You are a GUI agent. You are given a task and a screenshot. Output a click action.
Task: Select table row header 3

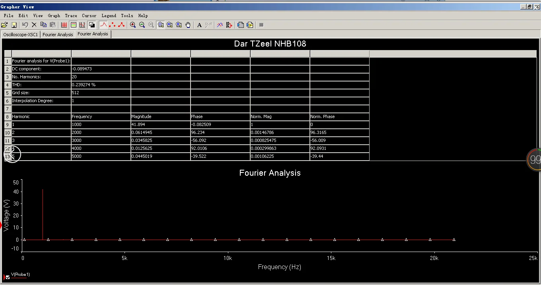pyautogui.click(x=8, y=77)
